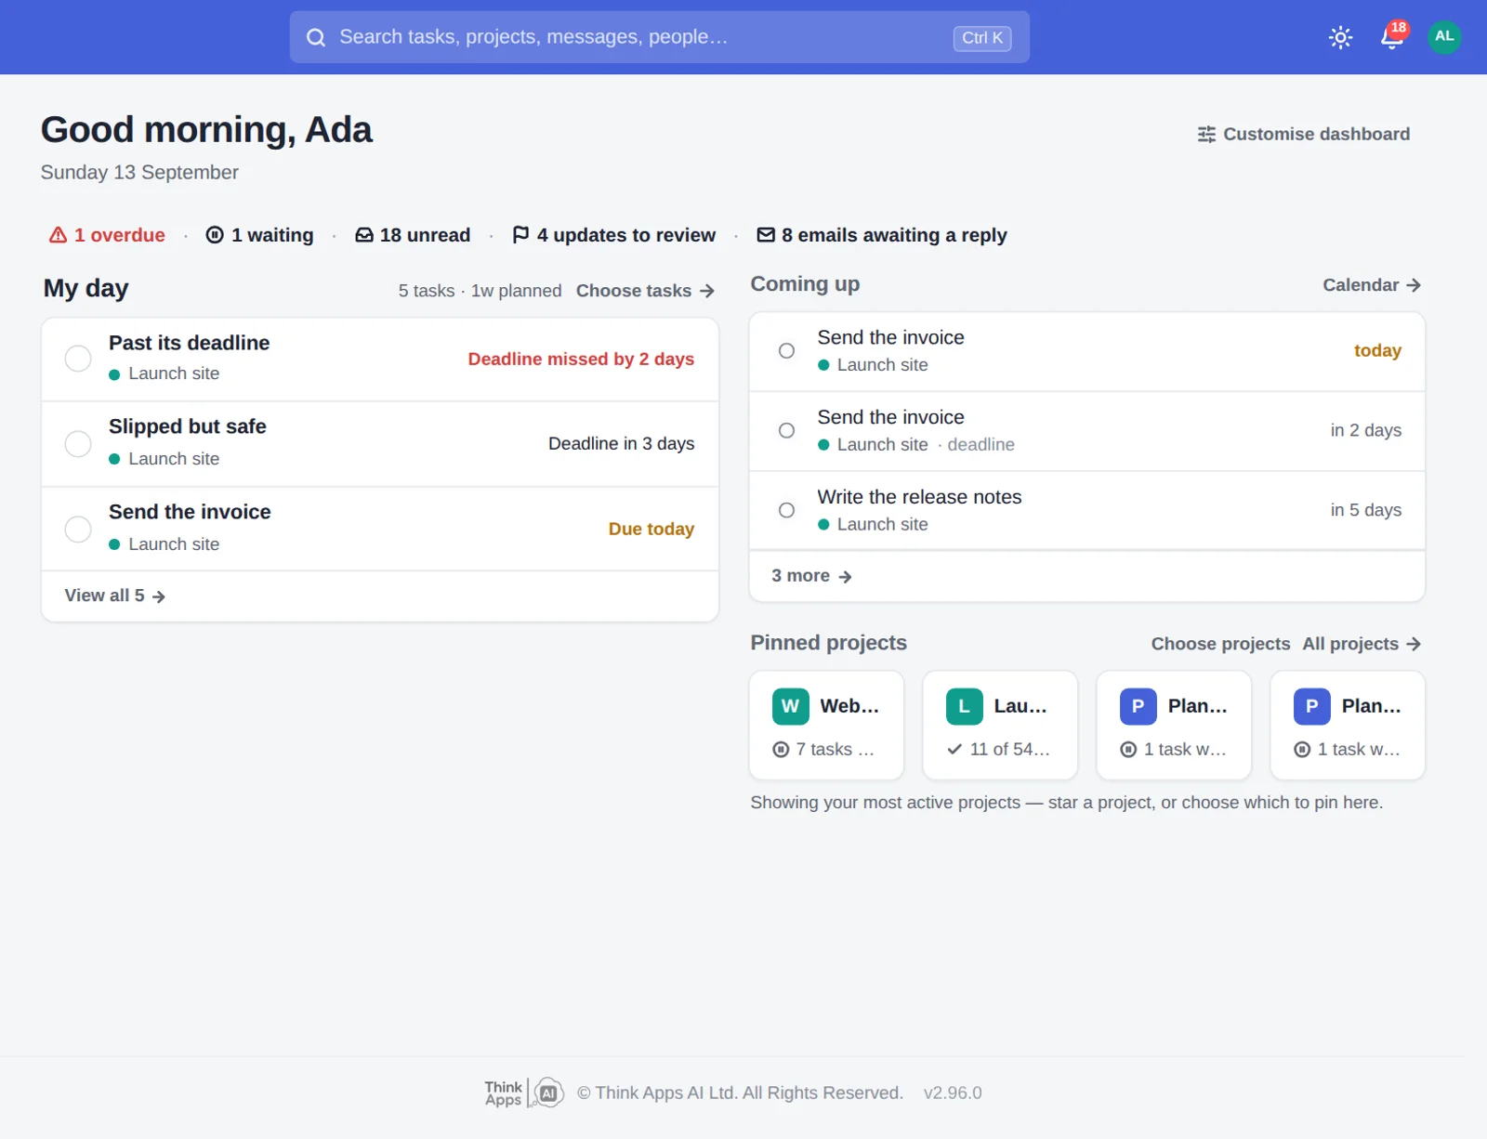The width and height of the screenshot is (1487, 1139).
Task: Open the last Plan… project card
Action: pyautogui.click(x=1348, y=726)
